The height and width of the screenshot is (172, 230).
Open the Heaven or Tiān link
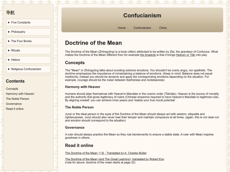tap(186, 55)
